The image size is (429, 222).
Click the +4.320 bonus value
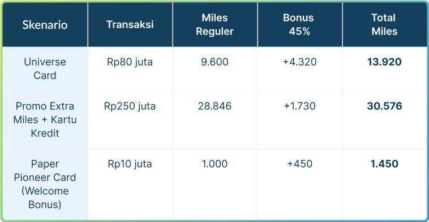point(299,62)
